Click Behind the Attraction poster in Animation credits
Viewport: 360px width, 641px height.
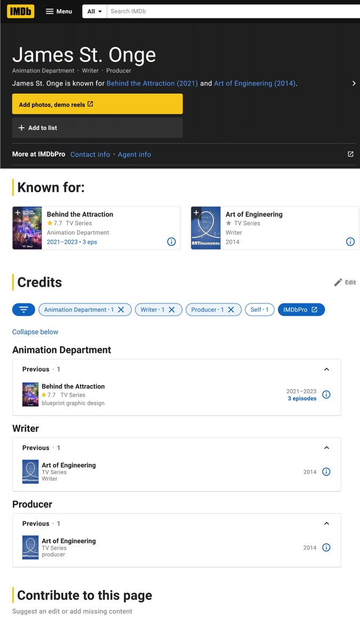30,395
